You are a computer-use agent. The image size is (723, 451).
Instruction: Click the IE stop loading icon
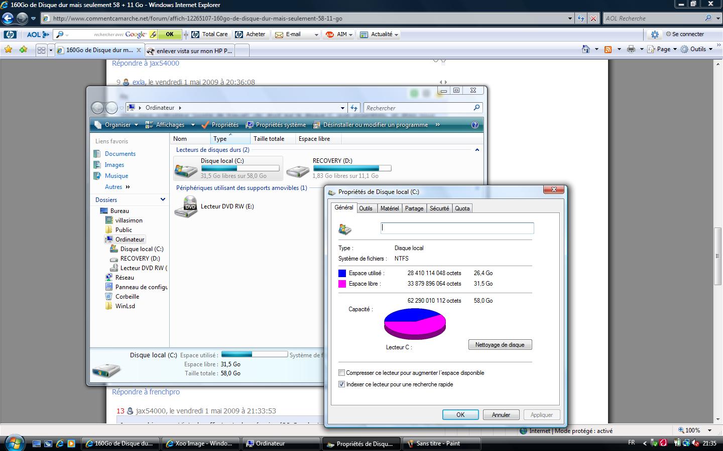(x=593, y=19)
